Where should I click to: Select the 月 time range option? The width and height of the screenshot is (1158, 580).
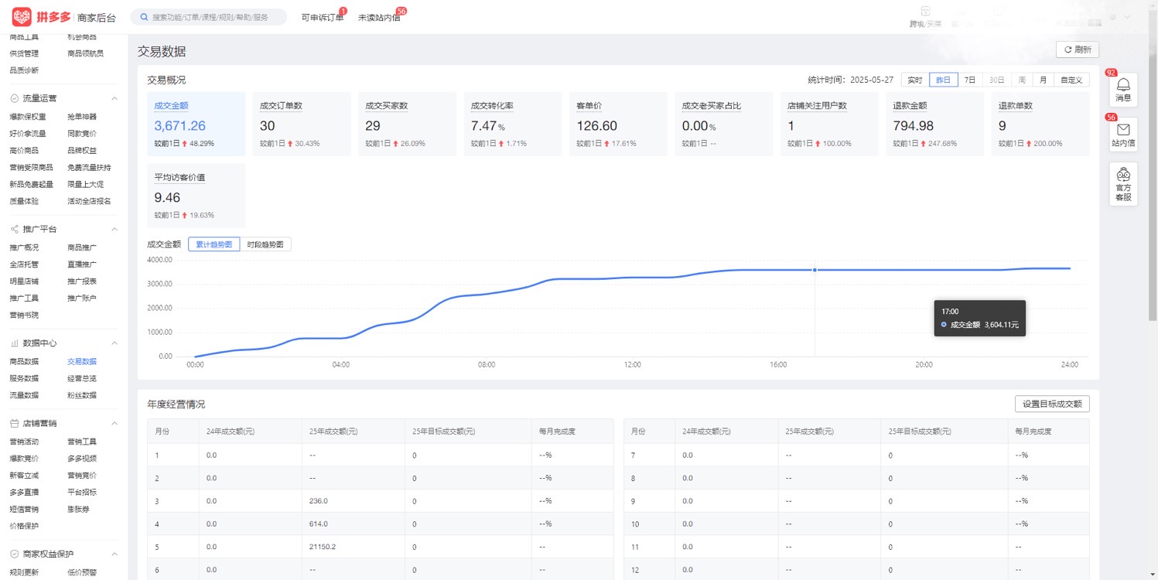click(x=1043, y=80)
